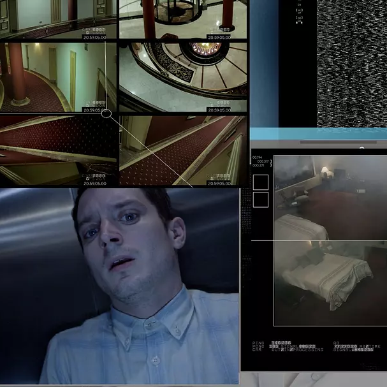Click timestamp on spiral staircase feed

pyautogui.click(x=219, y=110)
